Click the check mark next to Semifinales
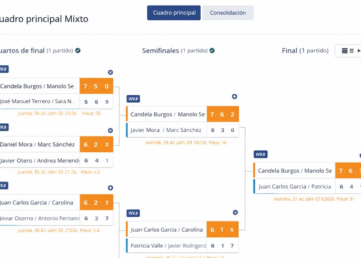The width and height of the screenshot is (361, 258). point(212,51)
